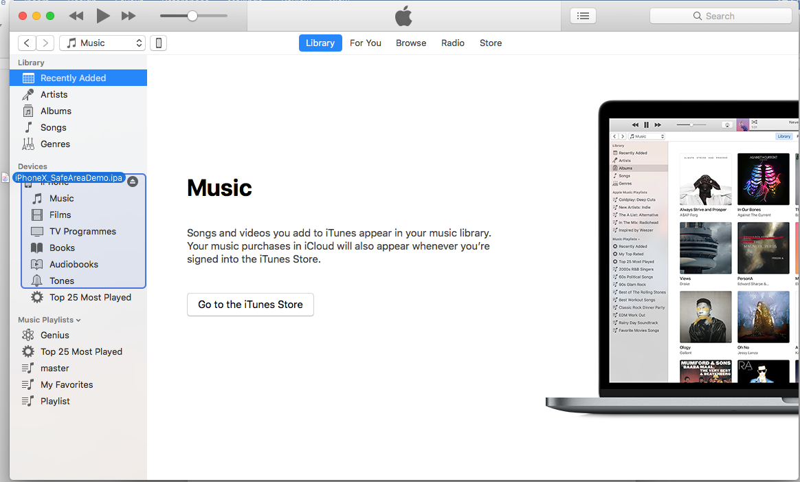Select Tones under the iPhone device

point(83,281)
